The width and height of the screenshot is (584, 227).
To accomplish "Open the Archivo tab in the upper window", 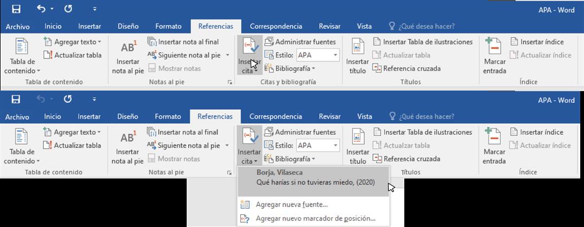I will 18,27.
